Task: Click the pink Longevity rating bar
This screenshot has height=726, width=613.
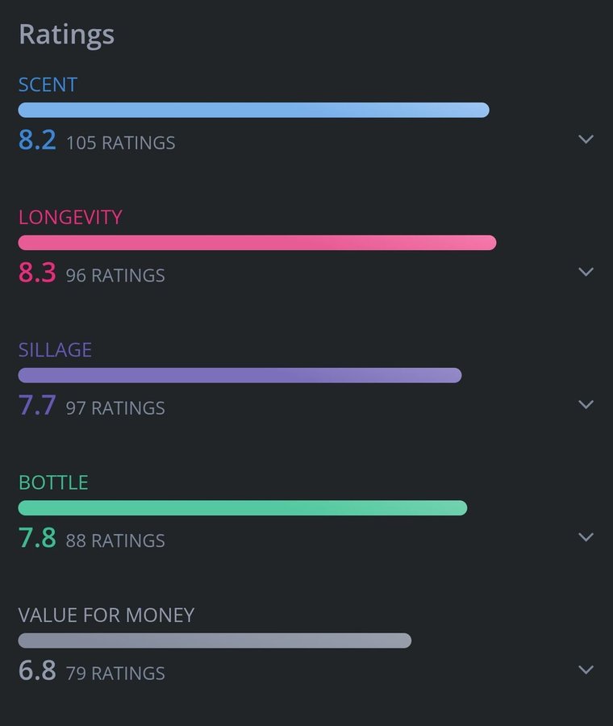Action: click(256, 243)
